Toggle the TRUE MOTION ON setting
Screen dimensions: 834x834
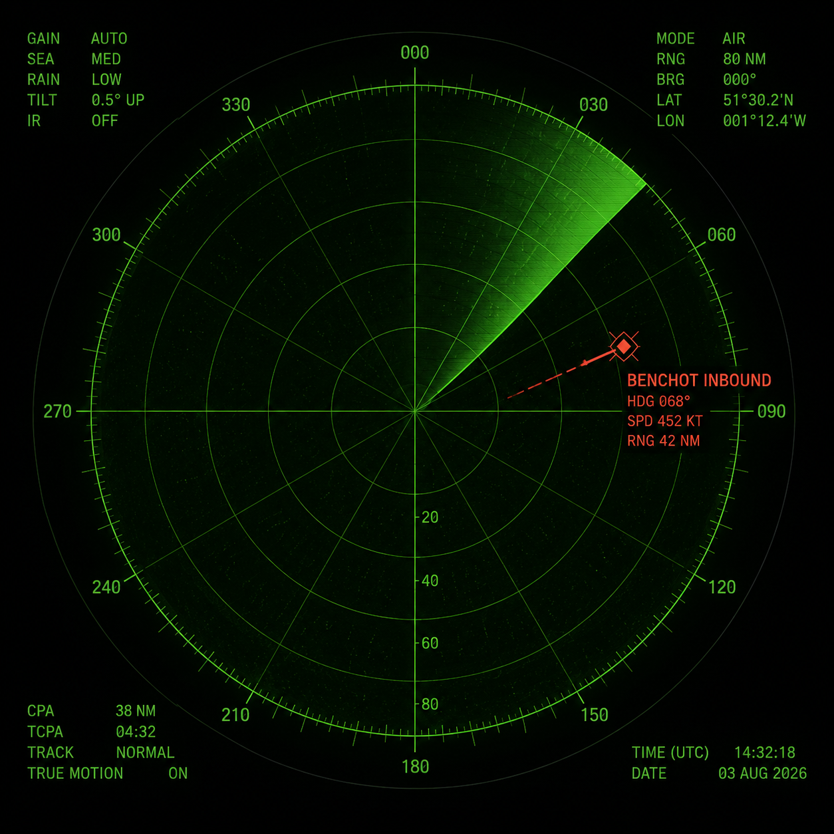pyautogui.click(x=178, y=773)
